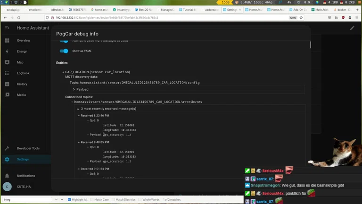Toggle parse MQTT messages as JSON switch

(x=64, y=41)
